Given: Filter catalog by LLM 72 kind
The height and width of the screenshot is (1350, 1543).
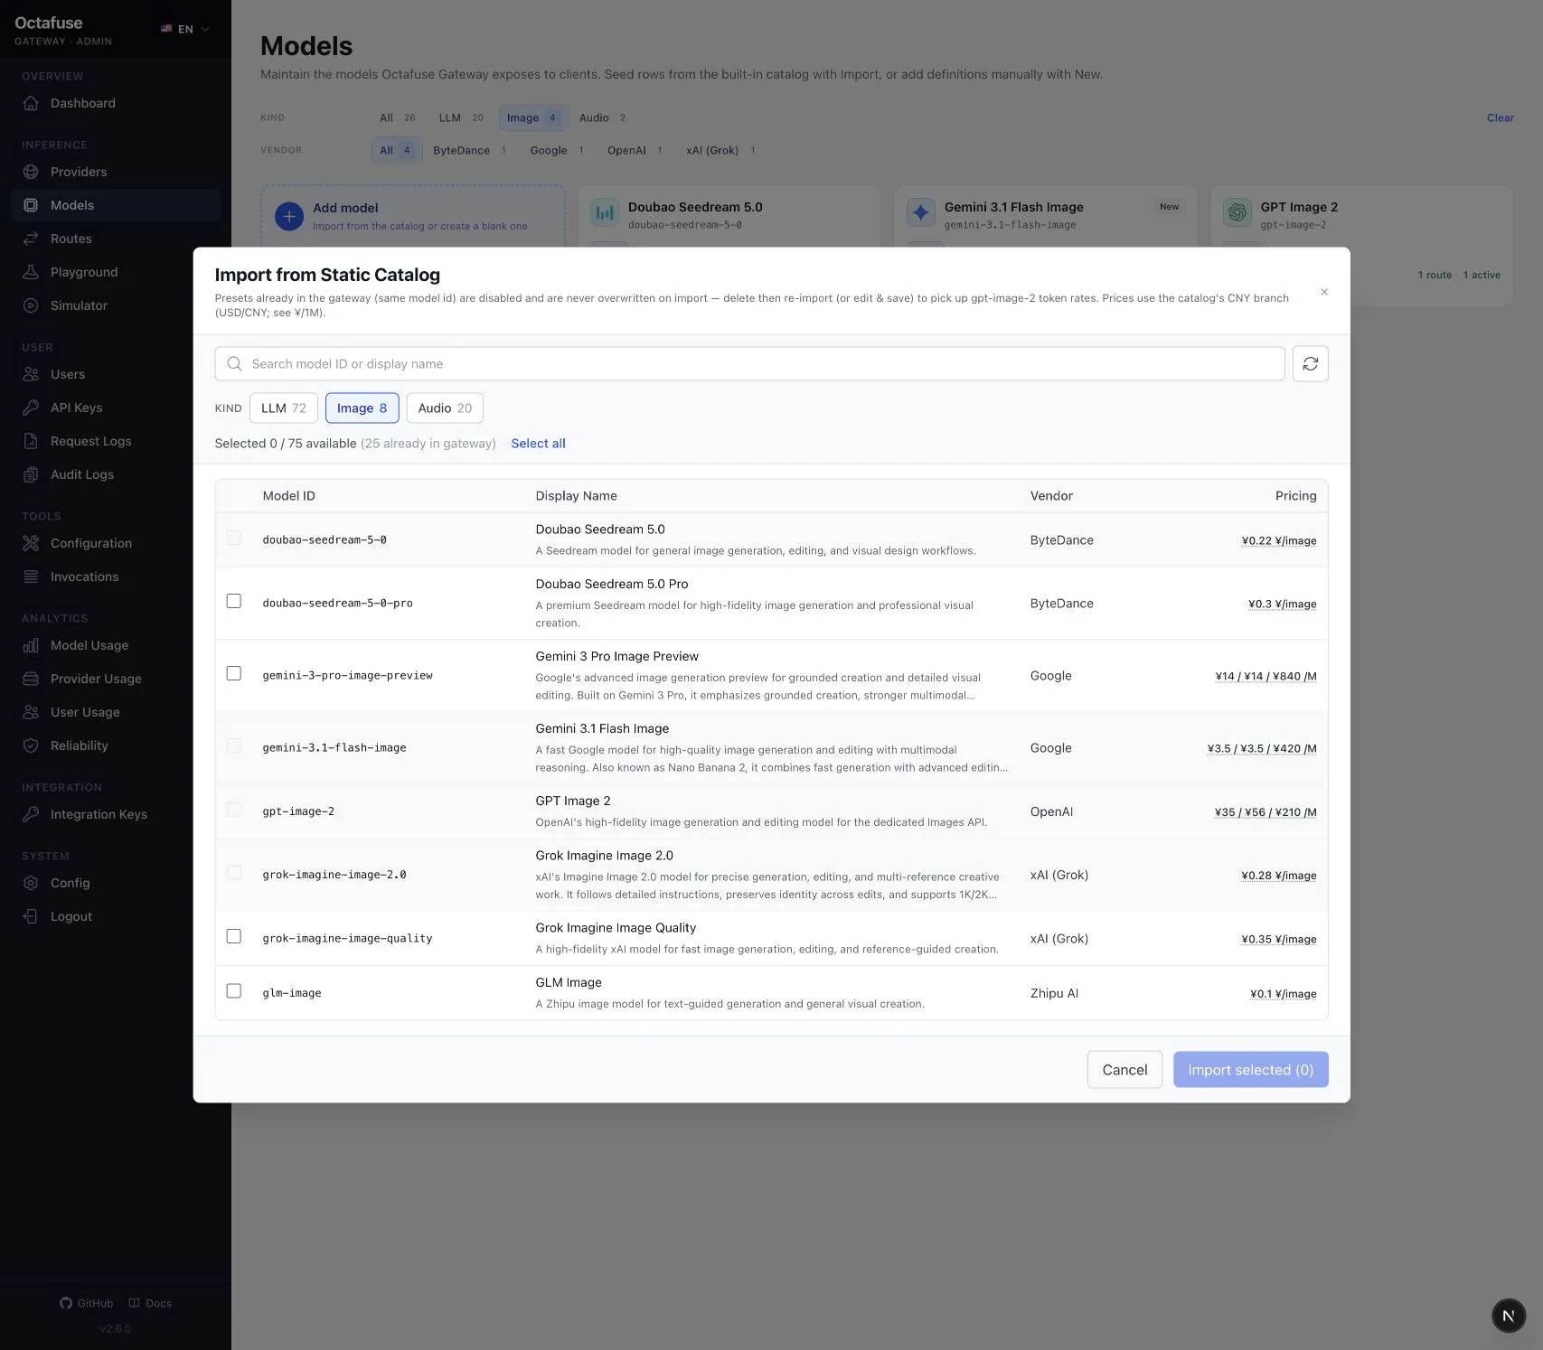Looking at the screenshot, I should pyautogui.click(x=284, y=408).
